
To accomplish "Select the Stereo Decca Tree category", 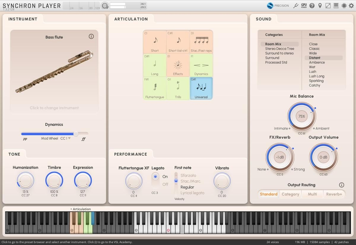I will point(279,49).
